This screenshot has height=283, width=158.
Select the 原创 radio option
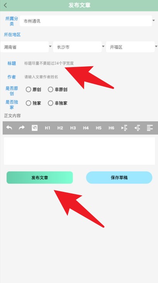(x=34, y=90)
